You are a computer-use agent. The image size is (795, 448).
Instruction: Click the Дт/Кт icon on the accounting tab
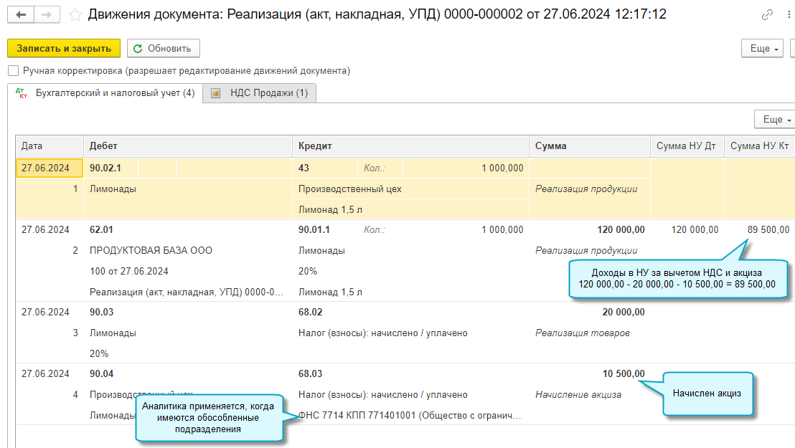(21, 93)
